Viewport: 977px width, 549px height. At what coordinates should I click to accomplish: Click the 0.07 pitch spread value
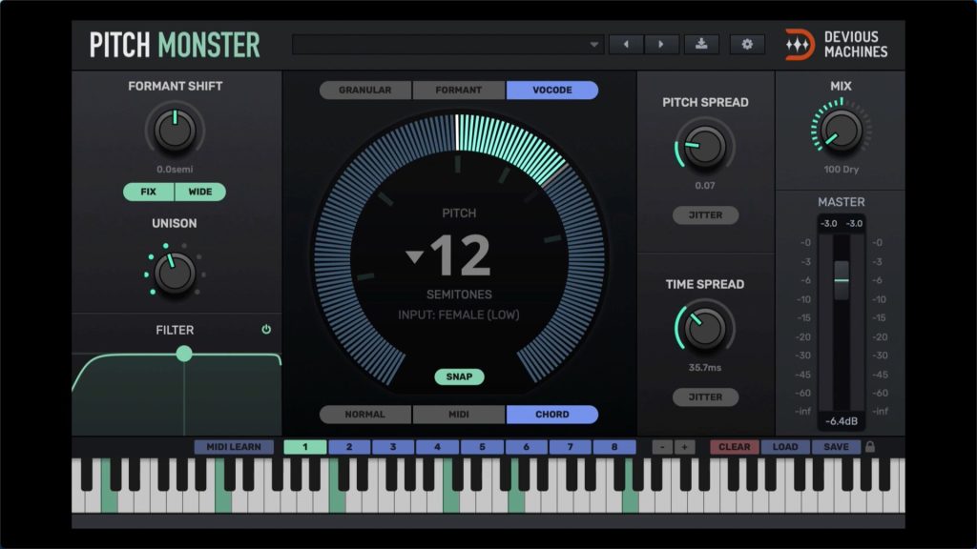[x=705, y=186]
